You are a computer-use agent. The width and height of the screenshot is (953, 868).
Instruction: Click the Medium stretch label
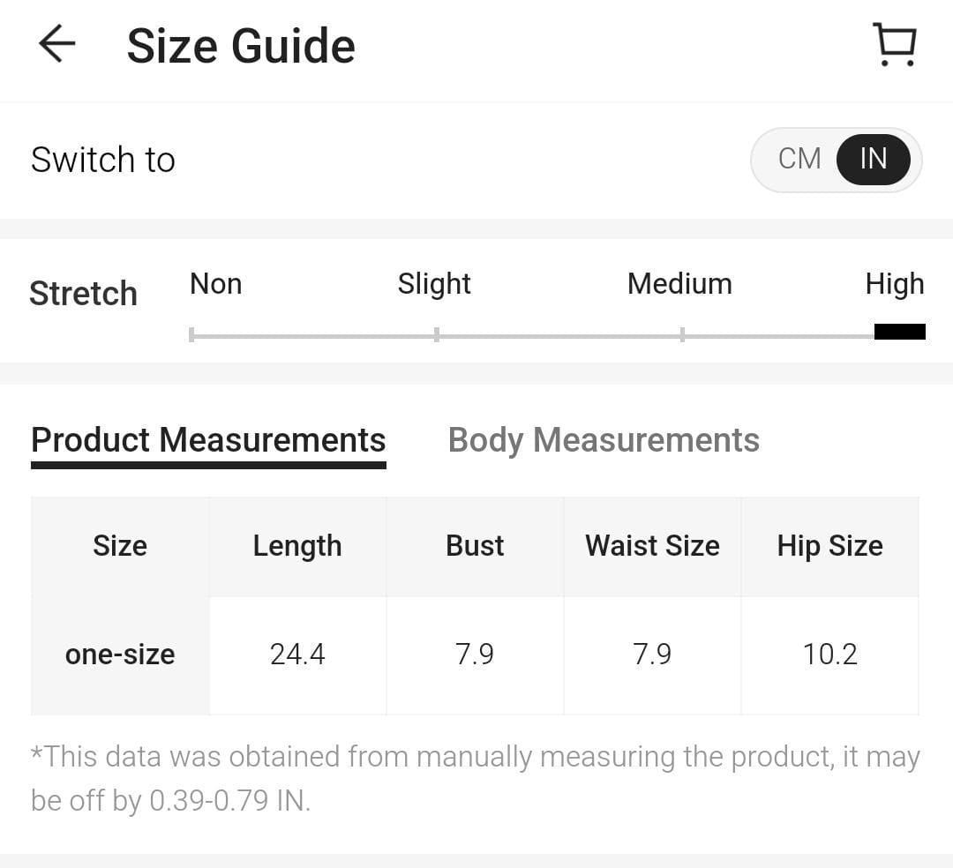(679, 284)
